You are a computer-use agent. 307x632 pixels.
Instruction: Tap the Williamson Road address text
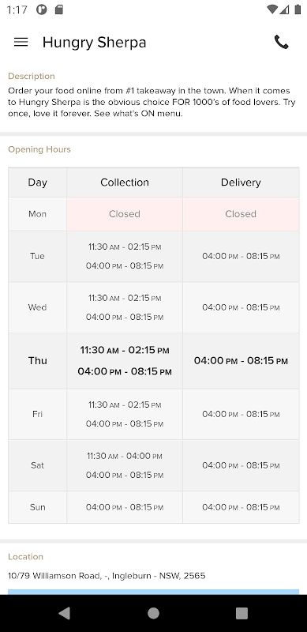(107, 576)
